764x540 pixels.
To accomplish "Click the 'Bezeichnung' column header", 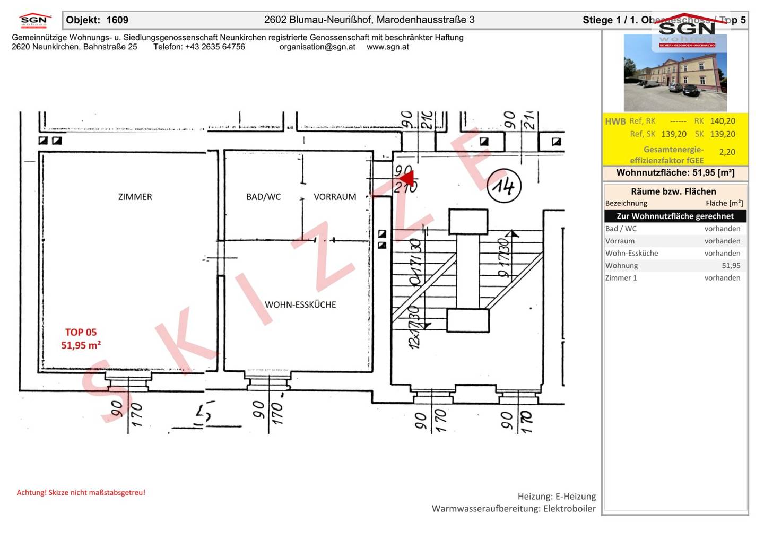I will point(626,203).
